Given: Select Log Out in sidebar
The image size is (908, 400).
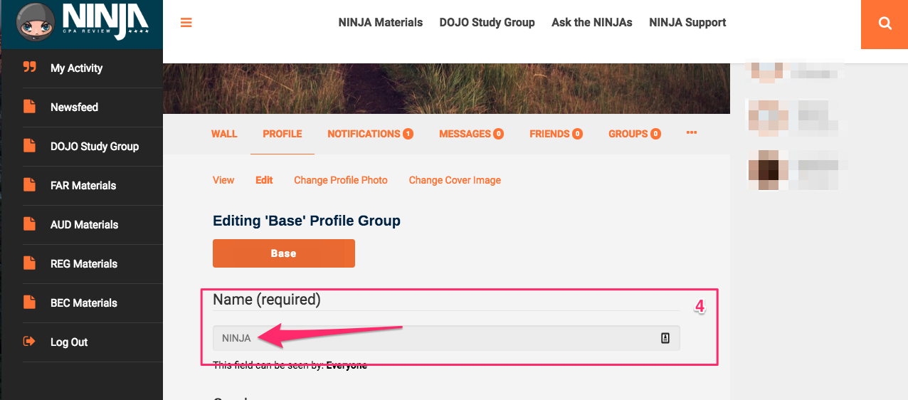Looking at the screenshot, I should click(69, 342).
